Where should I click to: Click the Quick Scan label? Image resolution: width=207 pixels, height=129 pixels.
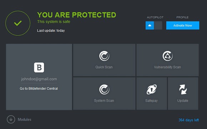click(104, 67)
